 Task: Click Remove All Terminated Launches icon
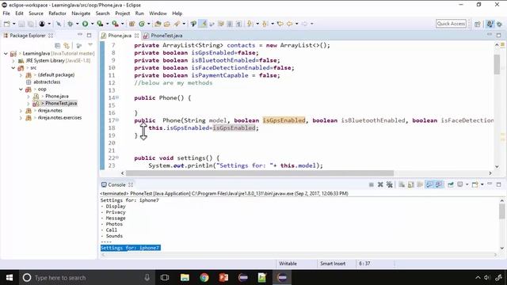pyautogui.click(x=390, y=184)
